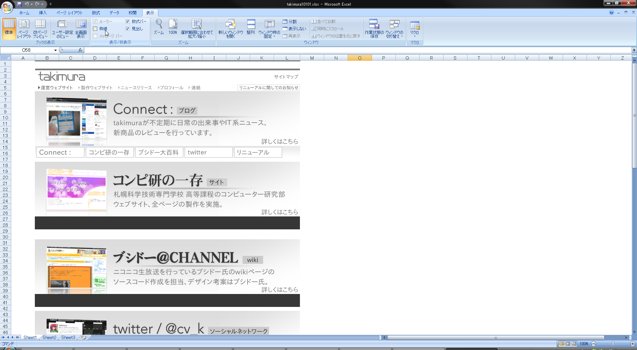Click the Excel Help question mark icon
Screen dimensions: 637x350
tap(611, 12)
